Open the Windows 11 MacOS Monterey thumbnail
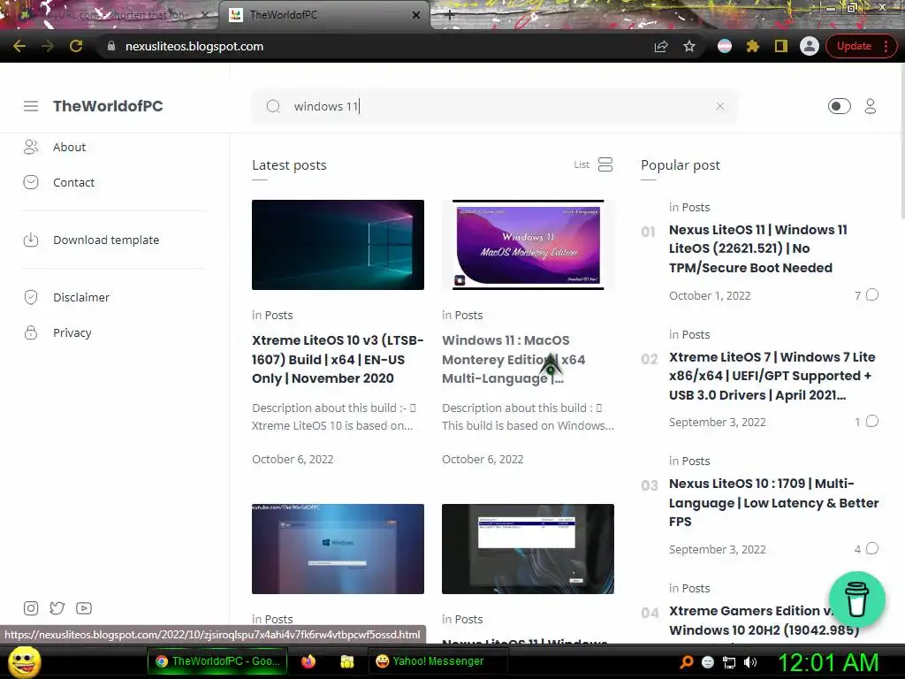The height and width of the screenshot is (679, 905). [x=528, y=245]
